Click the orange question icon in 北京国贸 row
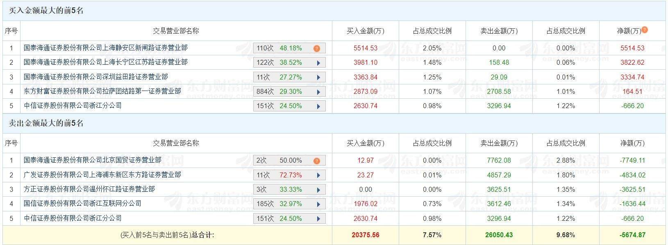The width and height of the screenshot is (668, 245). (317, 161)
